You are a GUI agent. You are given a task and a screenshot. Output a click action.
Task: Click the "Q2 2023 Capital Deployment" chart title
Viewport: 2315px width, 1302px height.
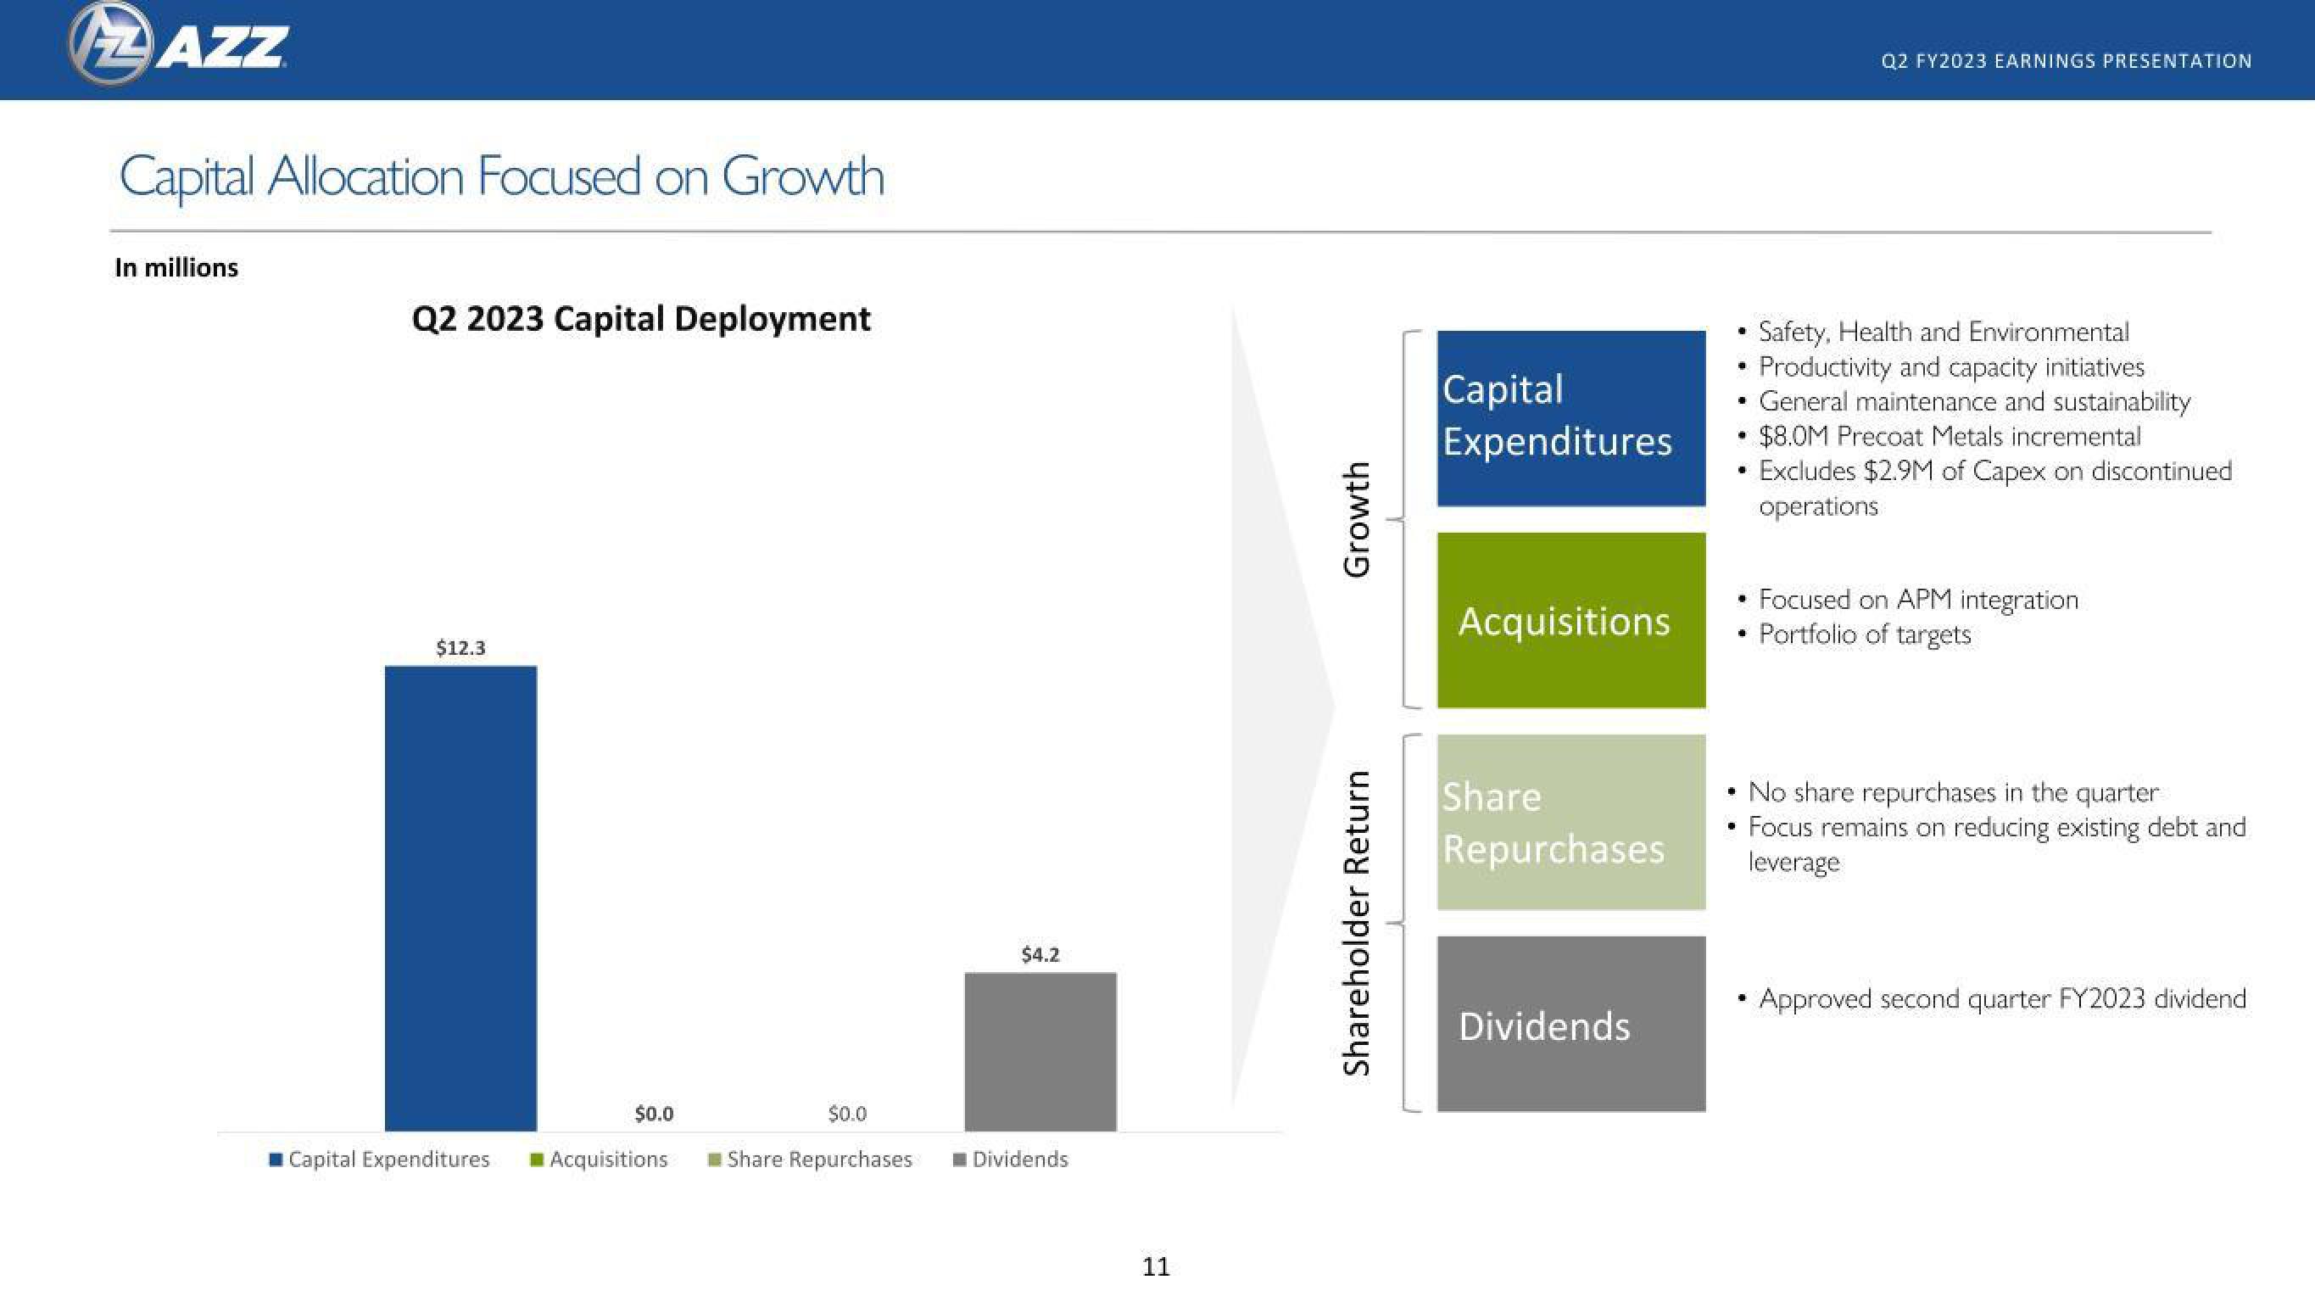click(641, 318)
